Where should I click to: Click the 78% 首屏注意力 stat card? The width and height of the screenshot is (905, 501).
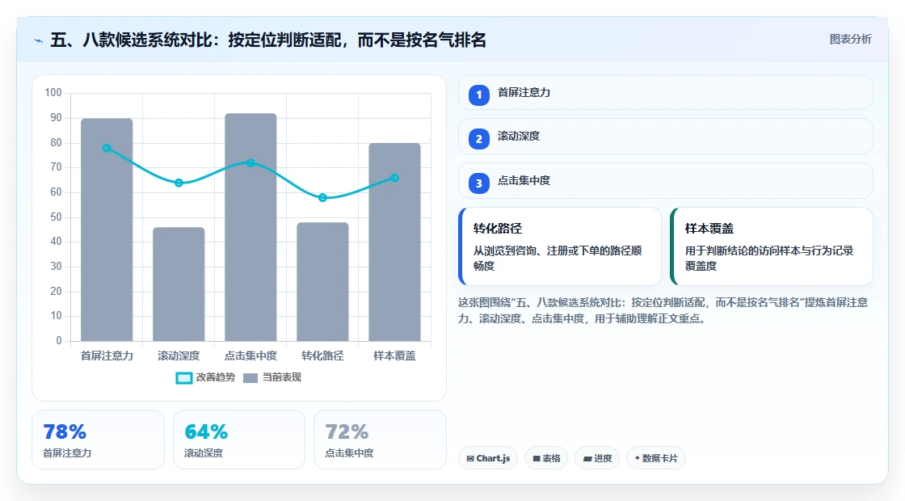[98, 440]
